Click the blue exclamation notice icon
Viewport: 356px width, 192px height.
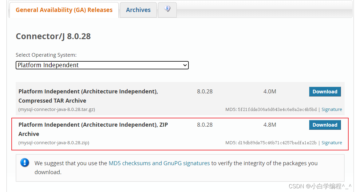(25, 163)
